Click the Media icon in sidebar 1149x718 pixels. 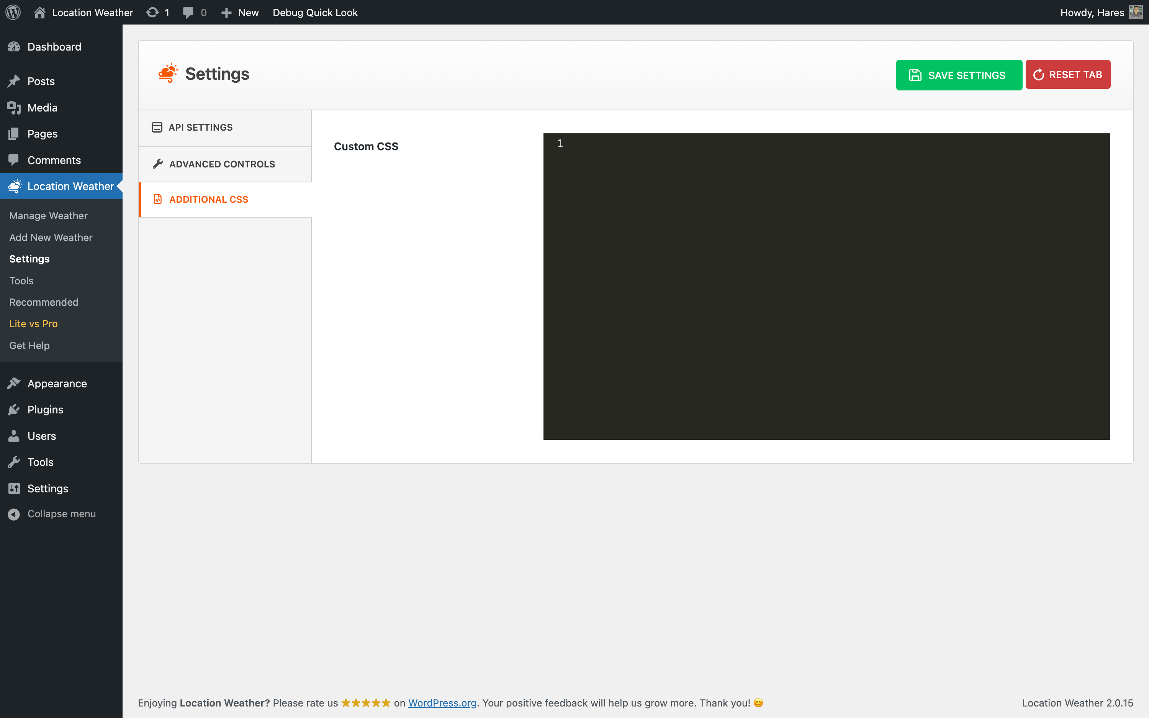[14, 108]
